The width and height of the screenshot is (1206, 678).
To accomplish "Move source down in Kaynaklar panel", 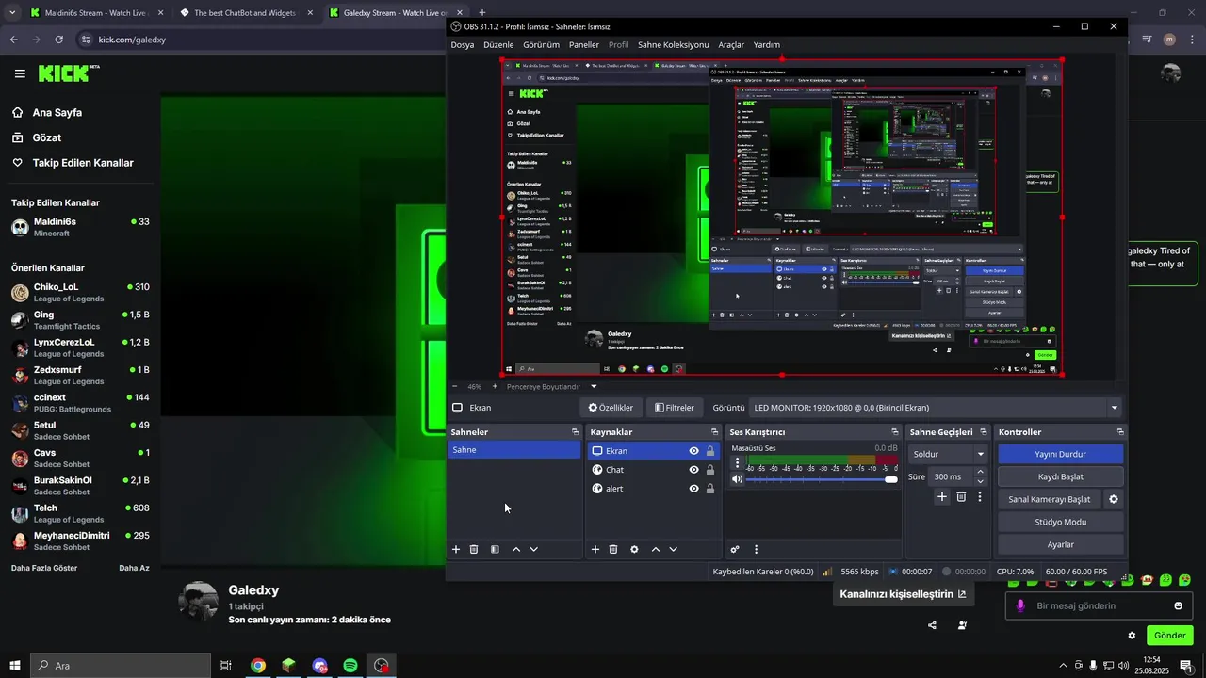I will 673,549.
